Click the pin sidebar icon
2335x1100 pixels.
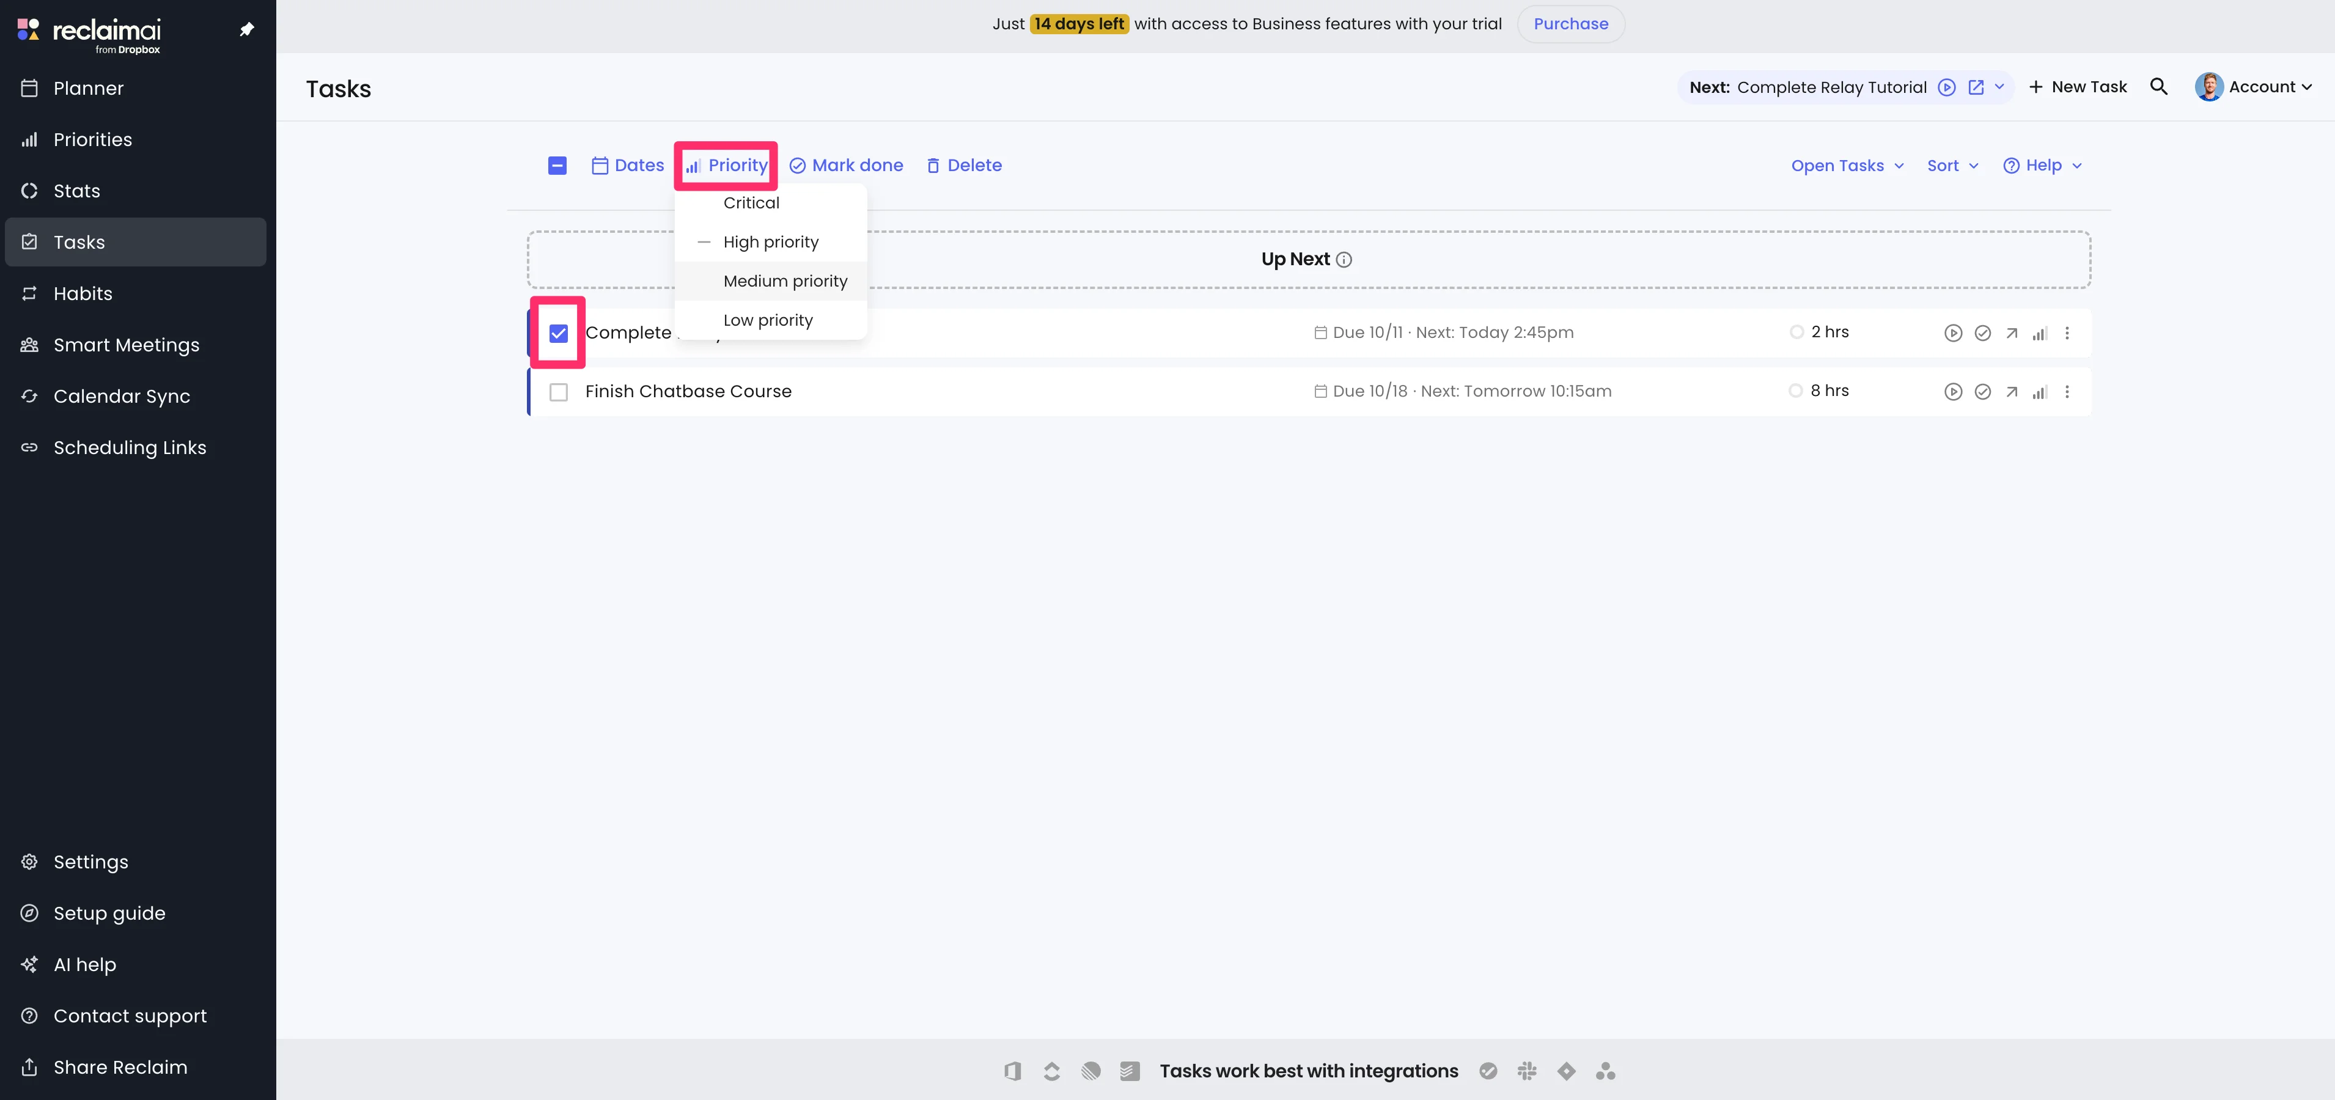point(246,30)
